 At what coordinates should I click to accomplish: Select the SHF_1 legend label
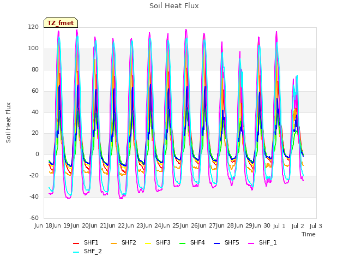pyautogui.click(x=268, y=242)
